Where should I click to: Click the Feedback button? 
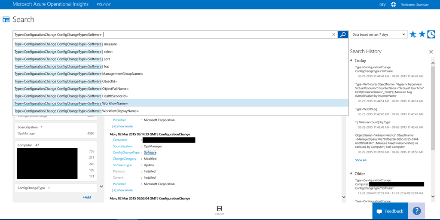(390, 211)
